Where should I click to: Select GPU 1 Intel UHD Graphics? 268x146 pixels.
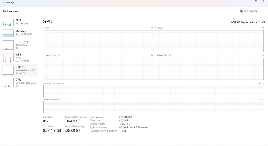tap(20, 83)
